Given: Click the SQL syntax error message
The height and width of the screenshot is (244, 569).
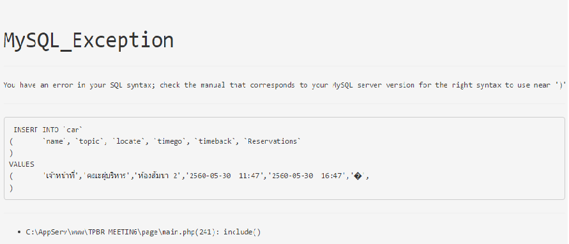Looking at the screenshot, I should tap(285, 86).
